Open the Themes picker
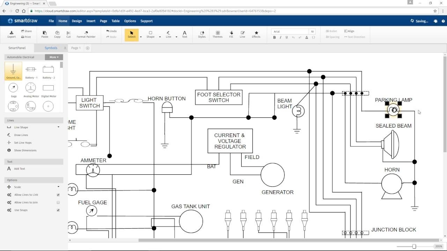Image resolution: width=447 pixels, height=251 pixels. [x=217, y=34]
